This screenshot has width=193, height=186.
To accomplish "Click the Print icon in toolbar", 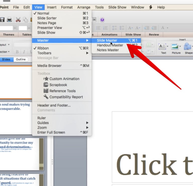I will (x=9, y=20).
